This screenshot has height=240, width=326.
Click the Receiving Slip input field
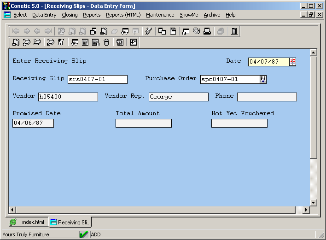tap(97, 79)
